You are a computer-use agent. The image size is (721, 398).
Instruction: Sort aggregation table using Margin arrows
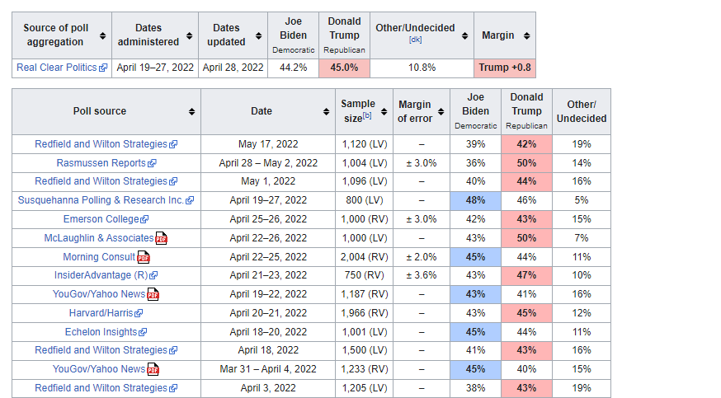526,35
